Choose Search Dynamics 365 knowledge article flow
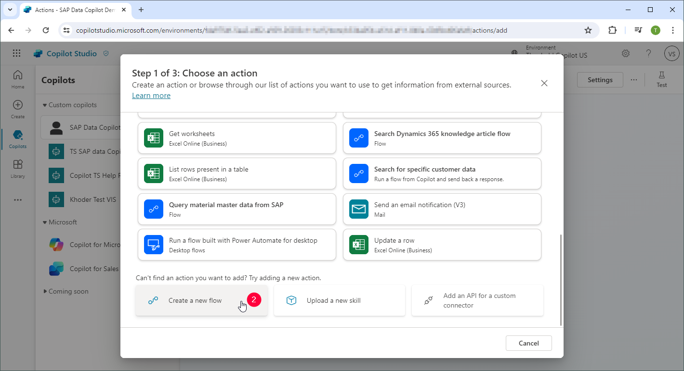Viewport: 684px width, 371px height. (442, 134)
